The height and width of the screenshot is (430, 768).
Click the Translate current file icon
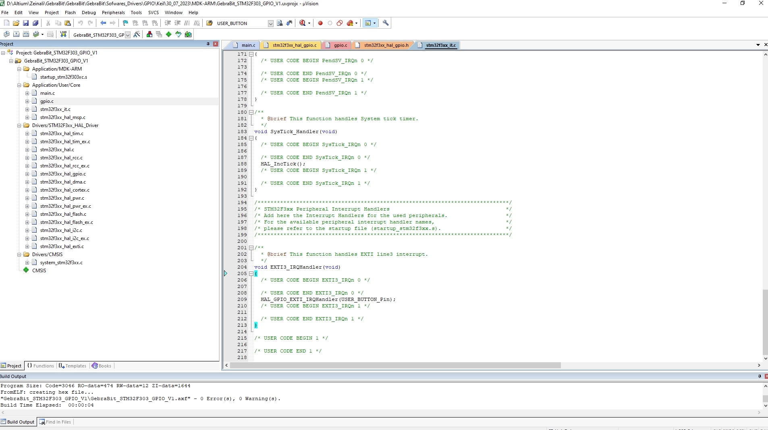(x=6, y=34)
